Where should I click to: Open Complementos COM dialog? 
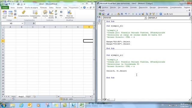35,14
